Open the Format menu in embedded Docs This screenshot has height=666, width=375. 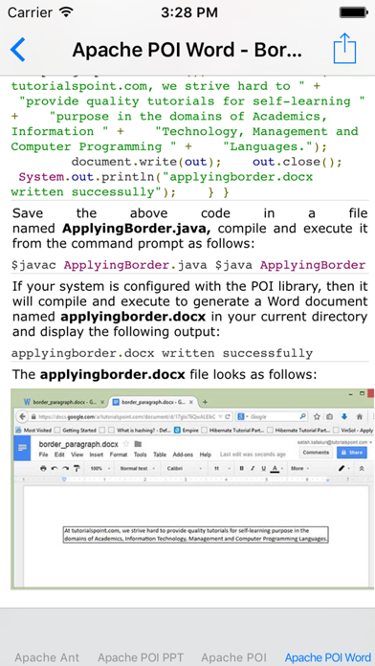tap(119, 455)
